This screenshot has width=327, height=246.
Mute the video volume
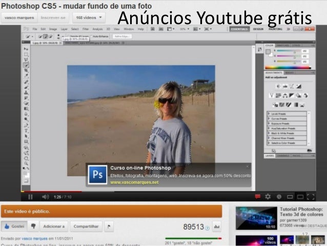(45, 197)
